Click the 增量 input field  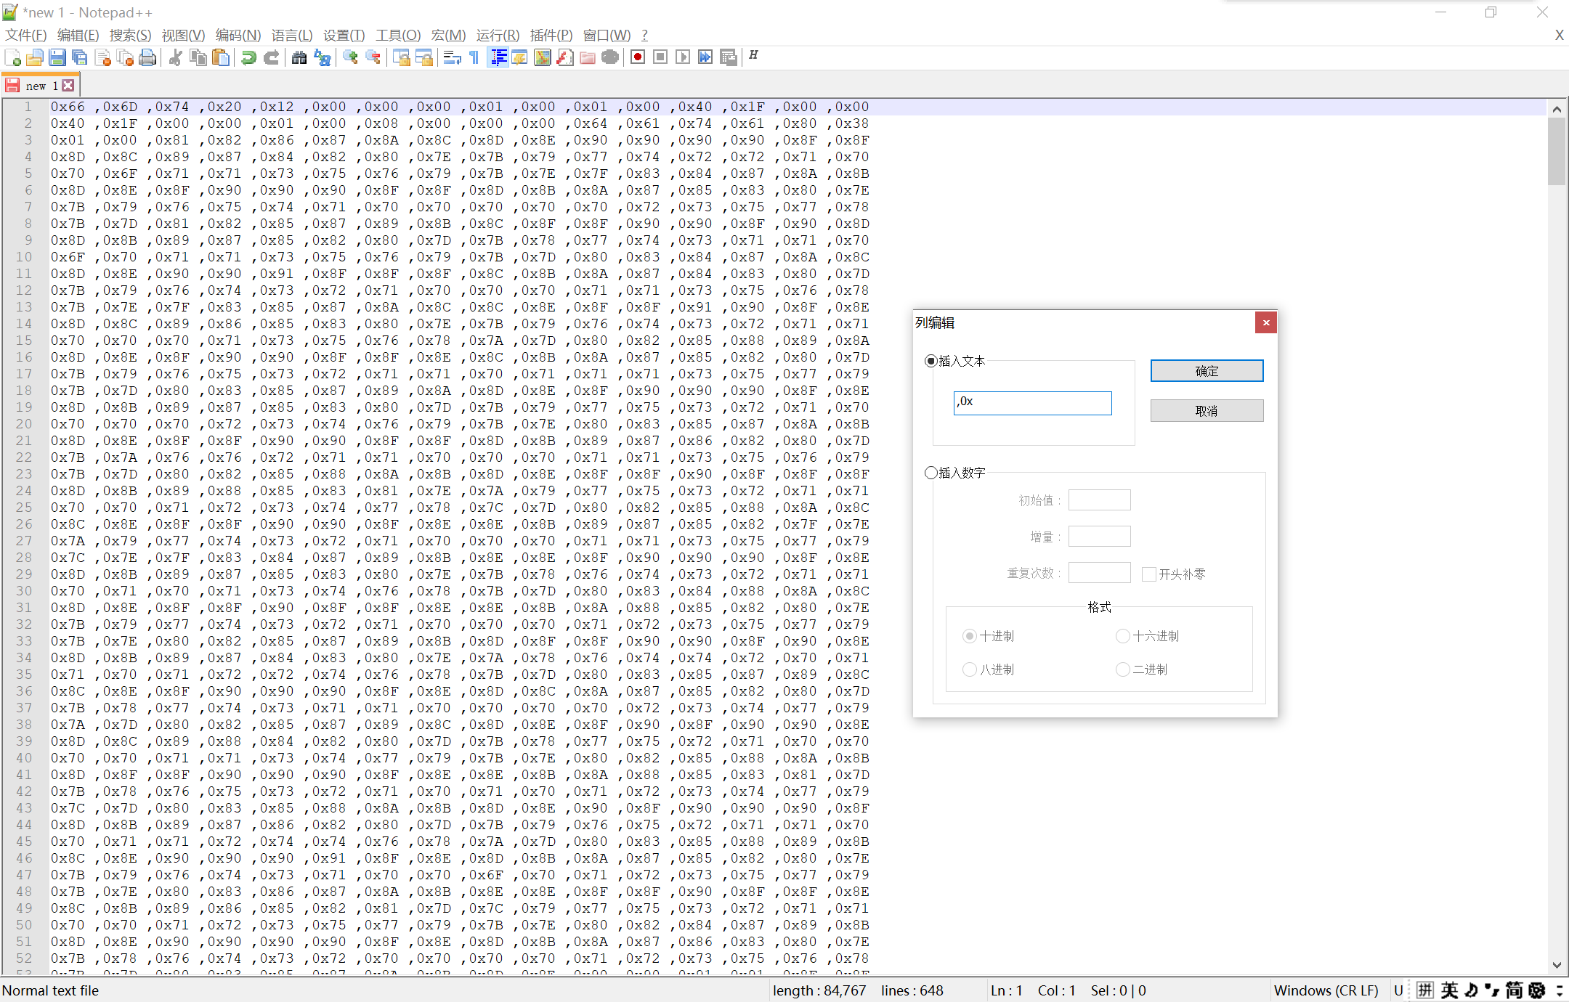1099,537
